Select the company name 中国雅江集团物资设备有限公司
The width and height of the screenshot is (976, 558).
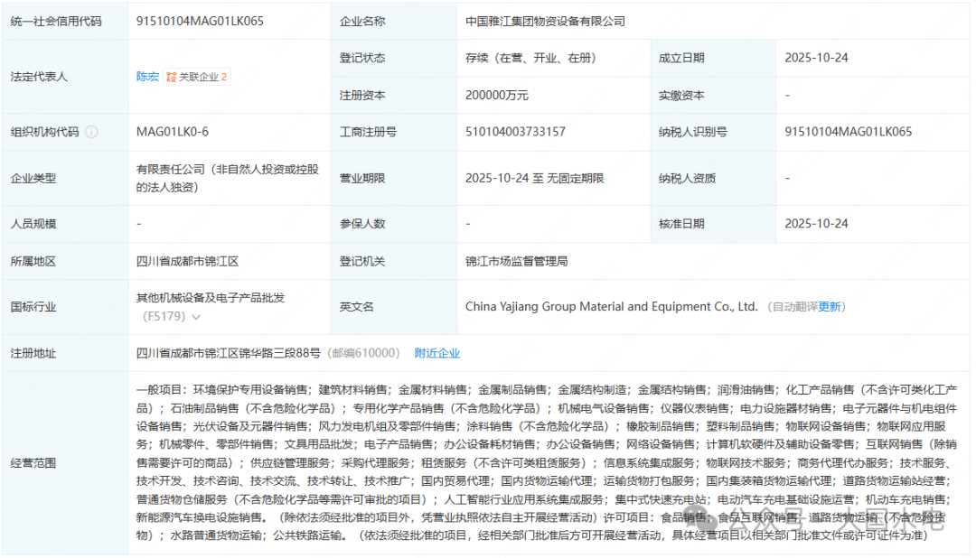pos(545,21)
